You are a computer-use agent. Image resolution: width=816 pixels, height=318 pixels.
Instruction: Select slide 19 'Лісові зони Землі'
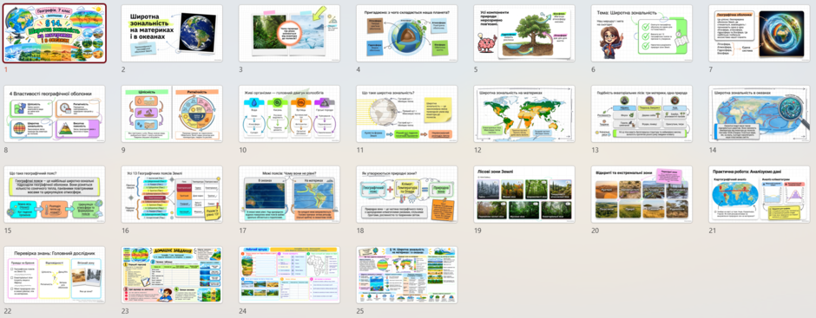[x=524, y=194]
